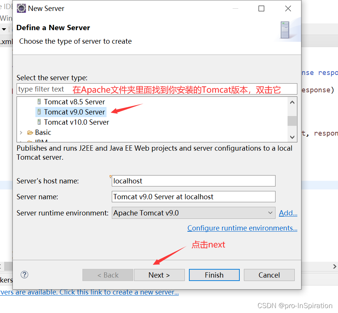Click the server list scrollbar thumb
The width and height of the screenshot is (338, 313).
292,121
